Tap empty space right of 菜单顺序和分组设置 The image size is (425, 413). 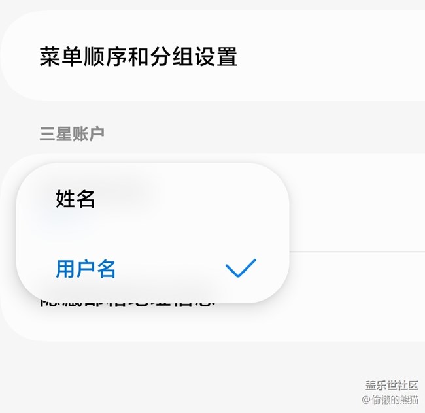tap(331, 56)
